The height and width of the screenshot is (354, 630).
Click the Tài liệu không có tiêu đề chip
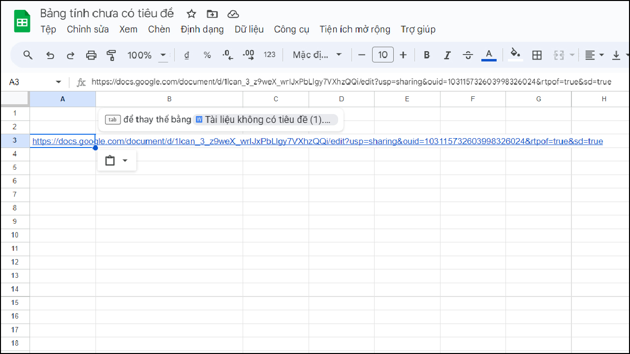[x=266, y=119]
